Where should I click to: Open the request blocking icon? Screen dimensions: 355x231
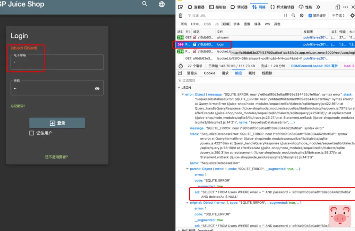coord(302,15)
